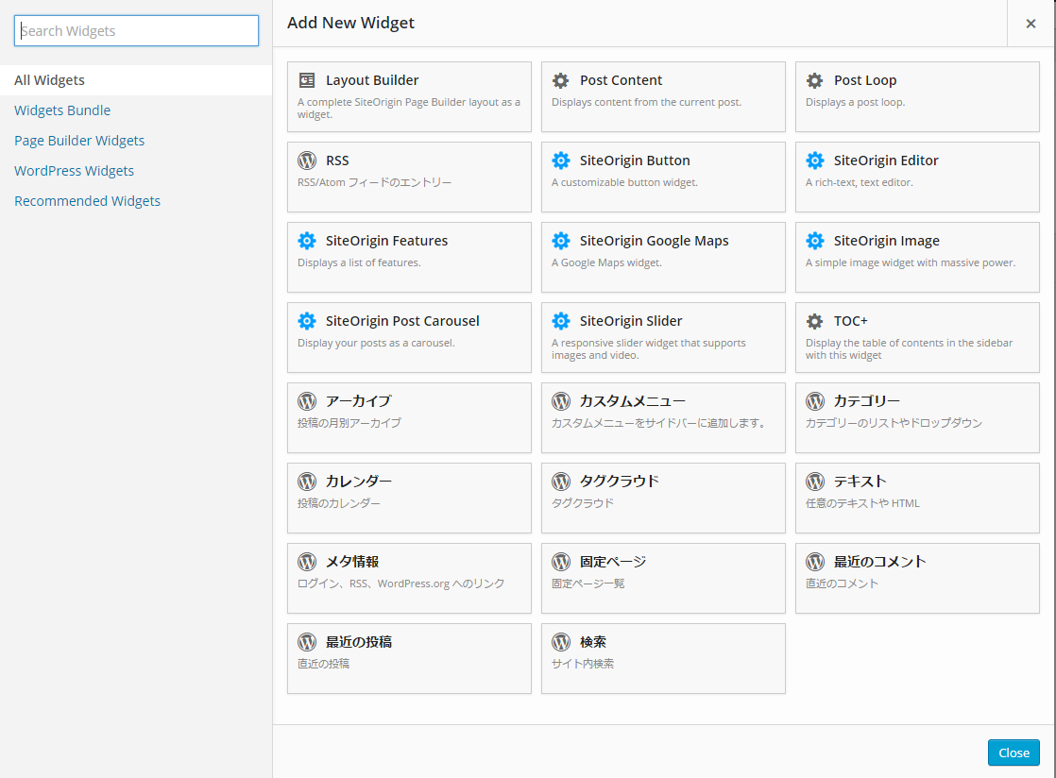Click the カスタムメニュー WordPress logo icon

(x=561, y=401)
